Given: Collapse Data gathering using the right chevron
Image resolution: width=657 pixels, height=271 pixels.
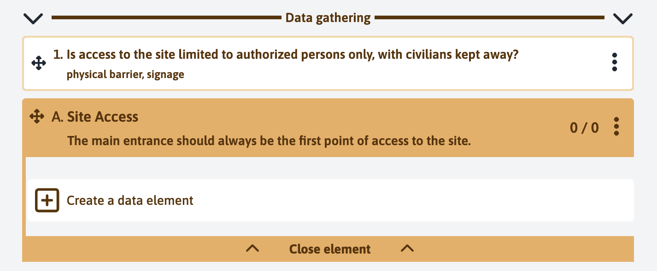Looking at the screenshot, I should coord(623,18).
